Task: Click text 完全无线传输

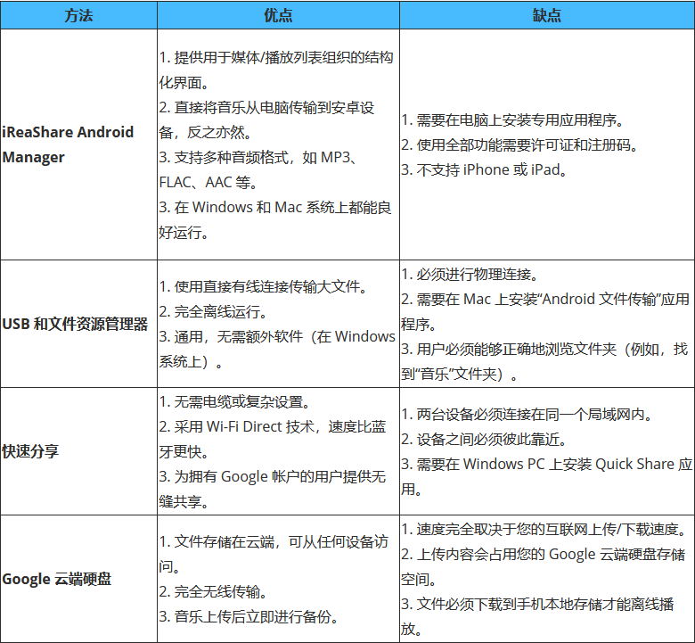Action: (217, 591)
